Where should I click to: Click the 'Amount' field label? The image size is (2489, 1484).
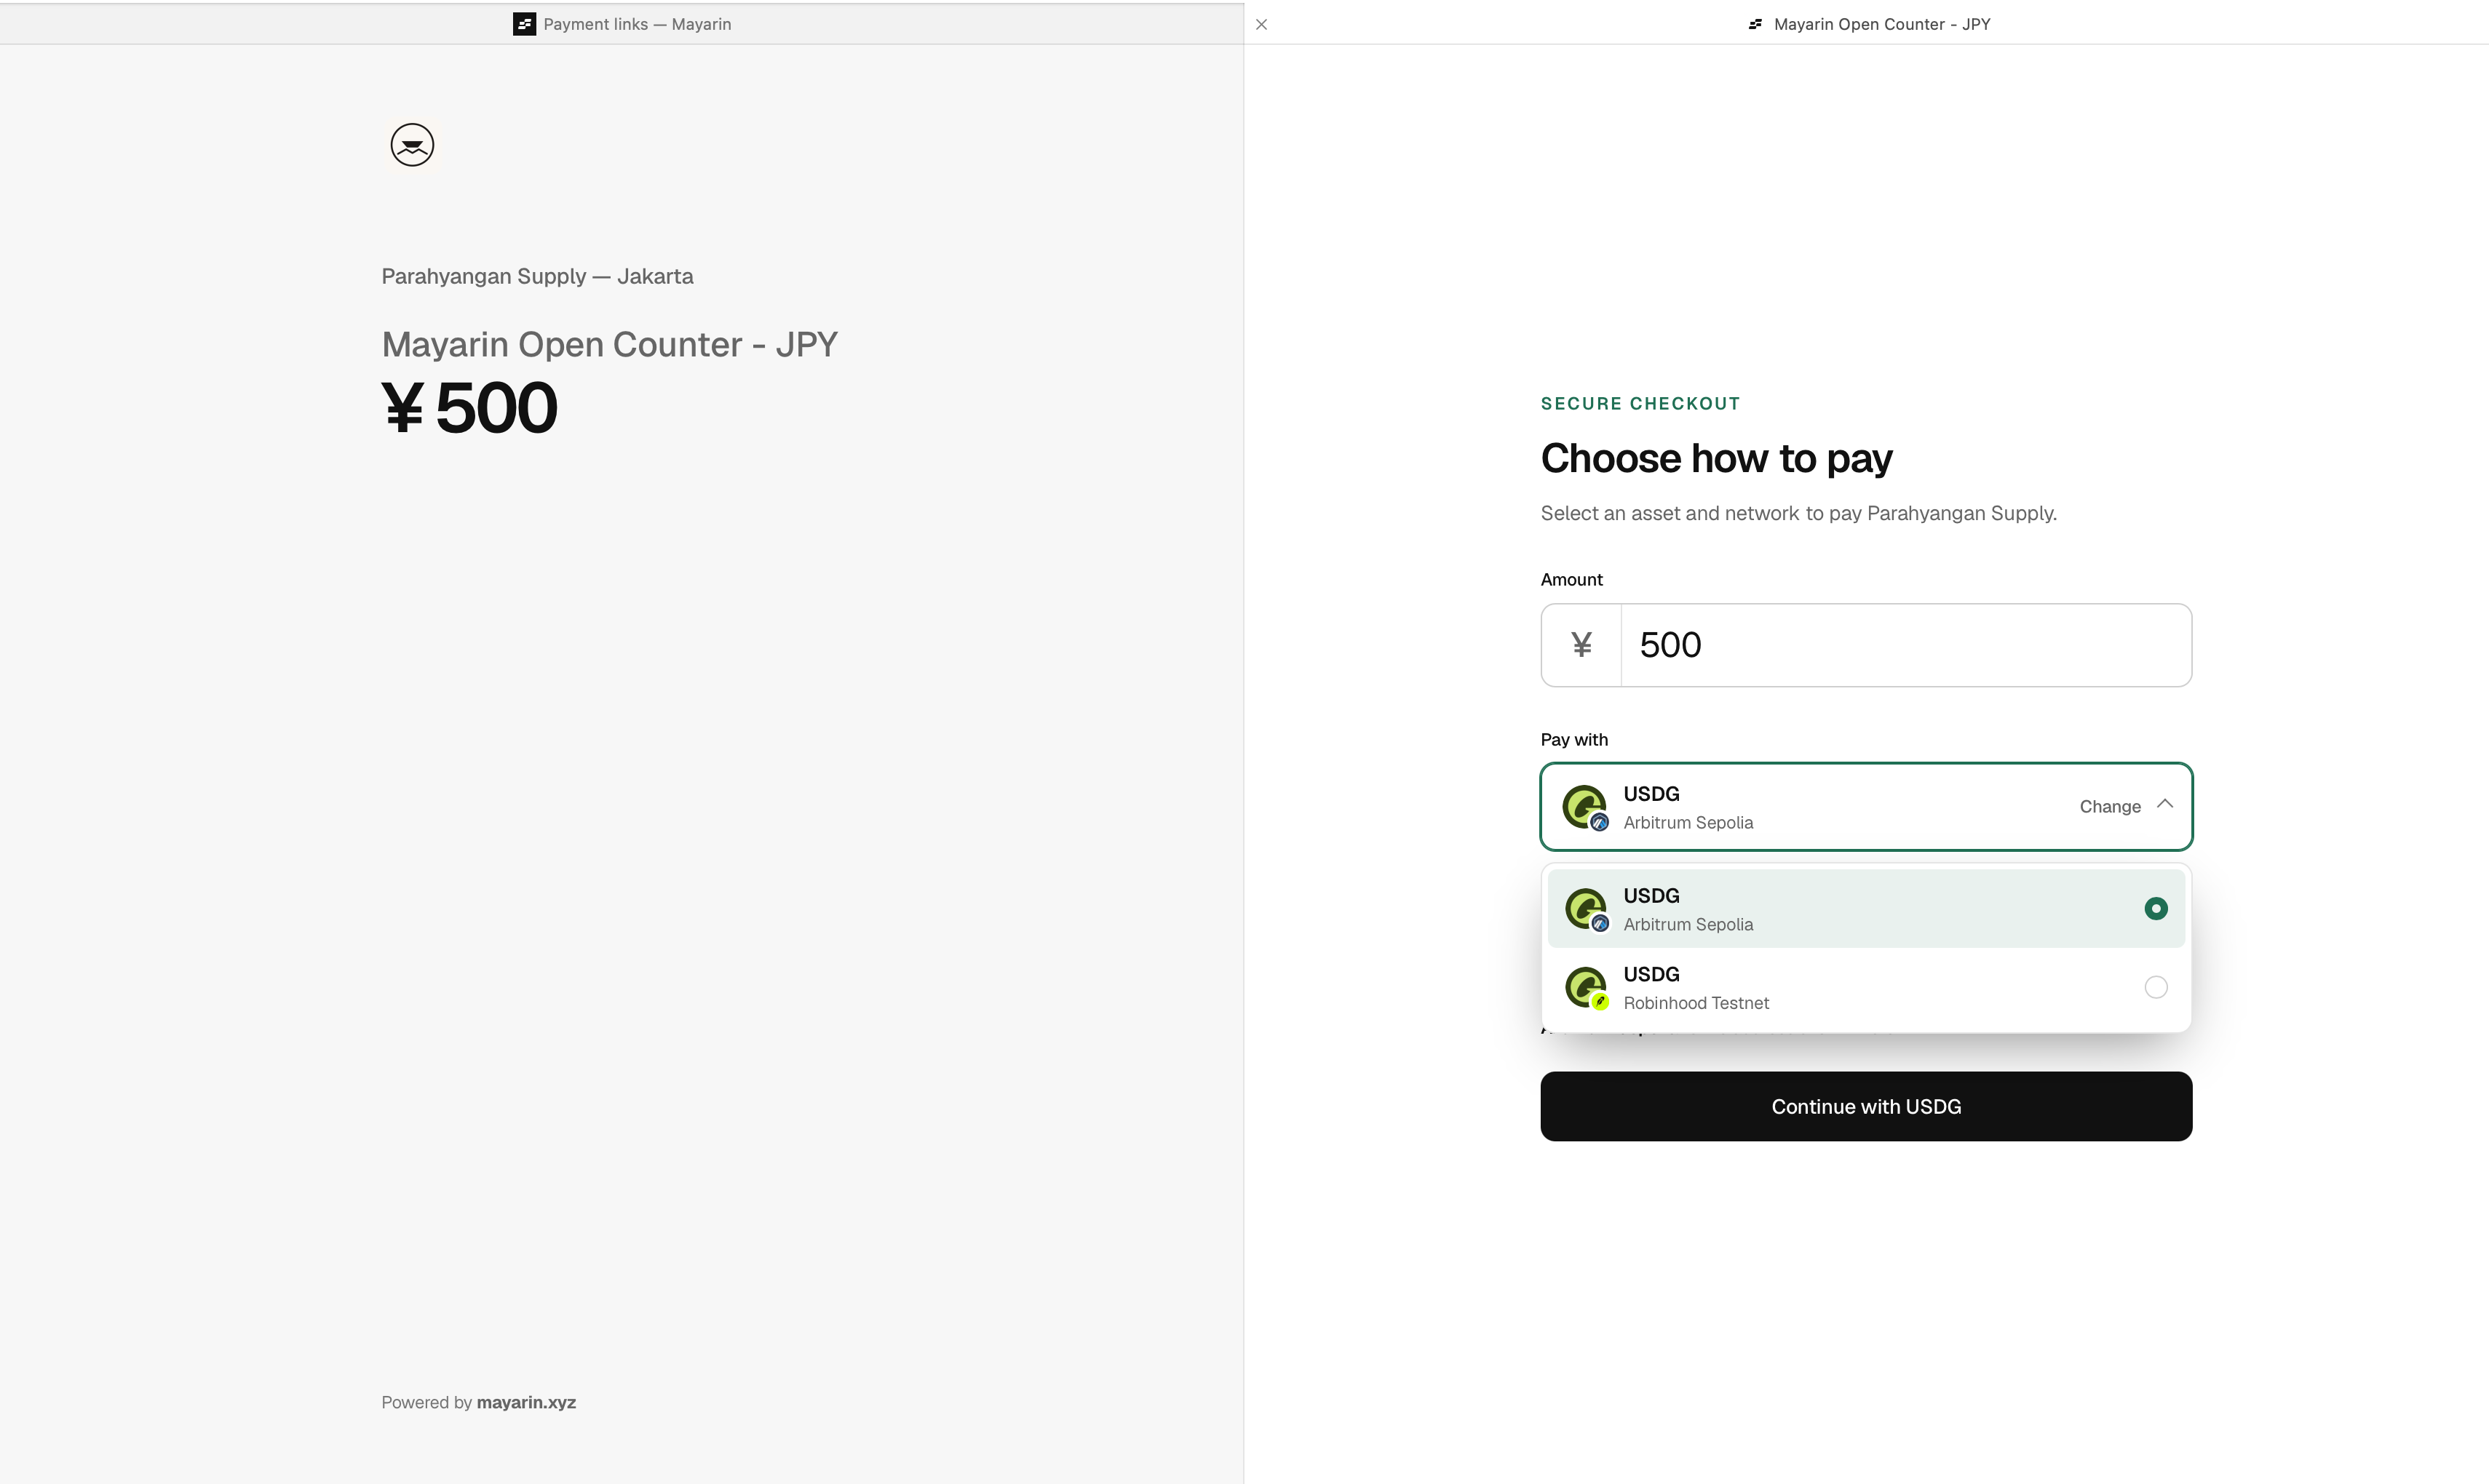coord(1571,580)
